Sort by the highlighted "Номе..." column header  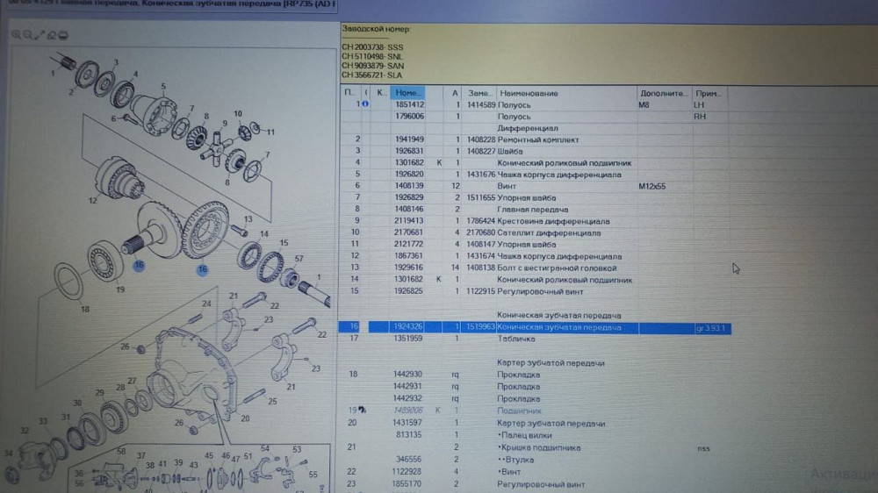click(408, 93)
